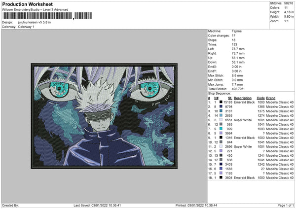296x209 pixels.
Task: Click the Stitches value 58278
Action: pyautogui.click(x=289, y=3)
